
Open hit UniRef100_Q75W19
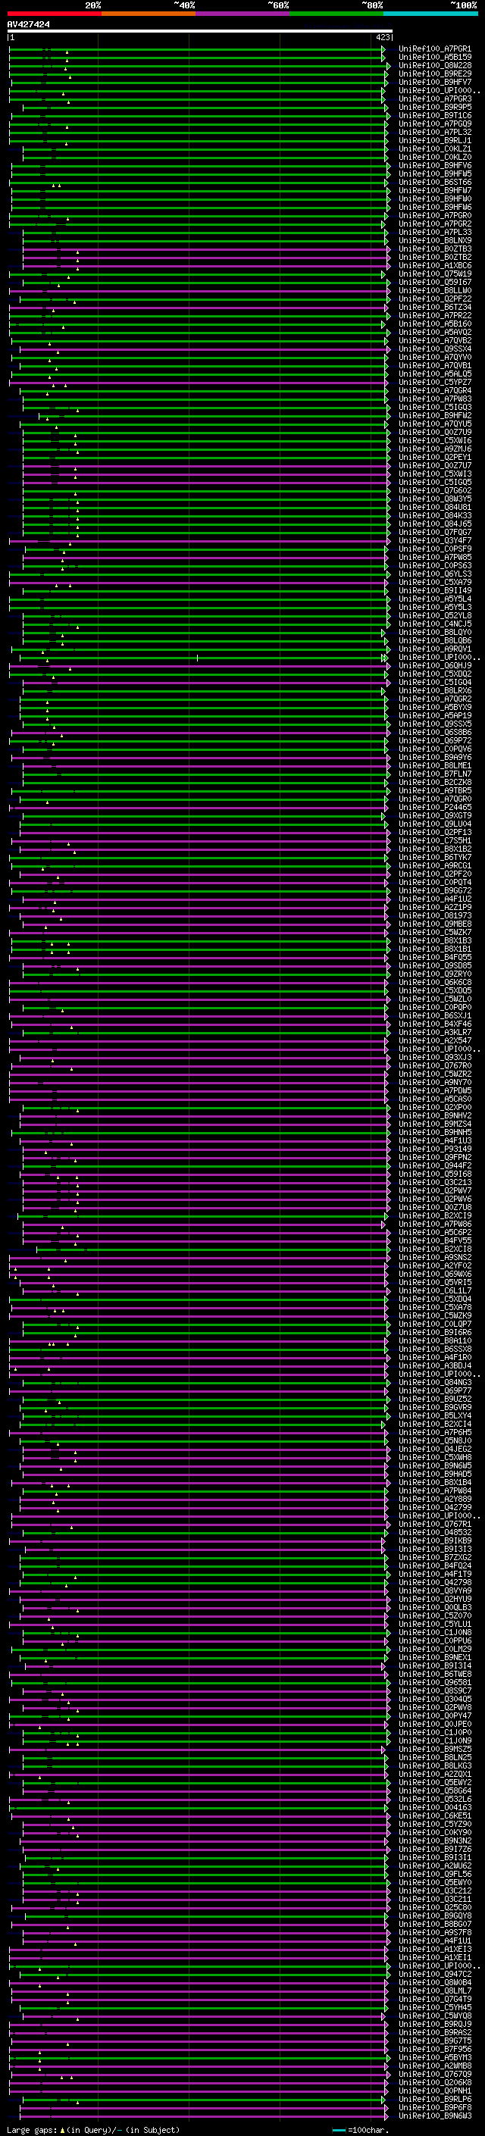[435, 274]
